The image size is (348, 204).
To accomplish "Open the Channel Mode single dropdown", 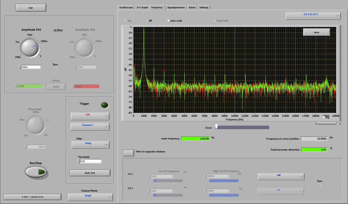I will pyautogui.click(x=90, y=197).
